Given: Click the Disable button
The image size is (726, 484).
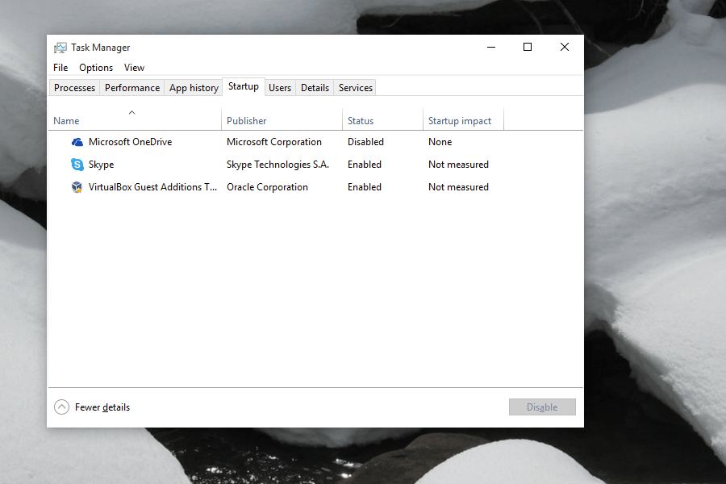Looking at the screenshot, I should tap(542, 407).
